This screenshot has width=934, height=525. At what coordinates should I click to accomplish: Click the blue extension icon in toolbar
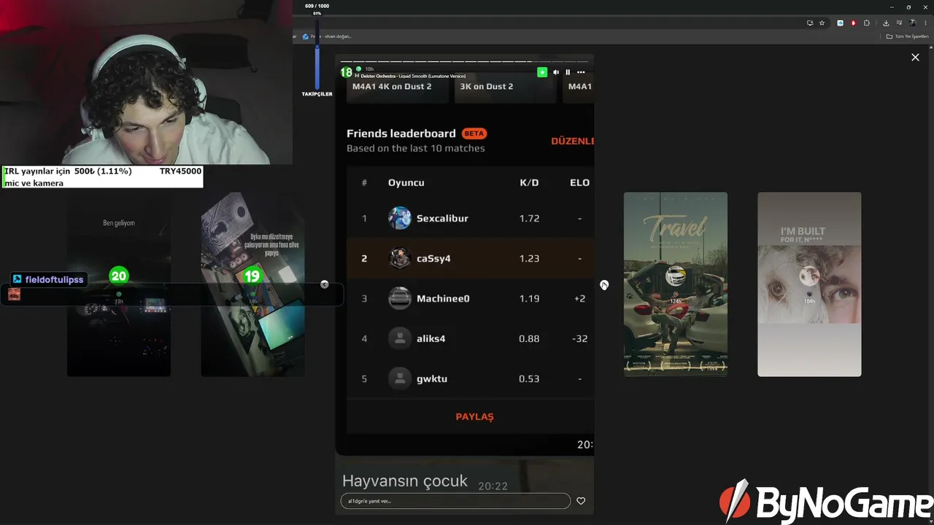pos(840,23)
